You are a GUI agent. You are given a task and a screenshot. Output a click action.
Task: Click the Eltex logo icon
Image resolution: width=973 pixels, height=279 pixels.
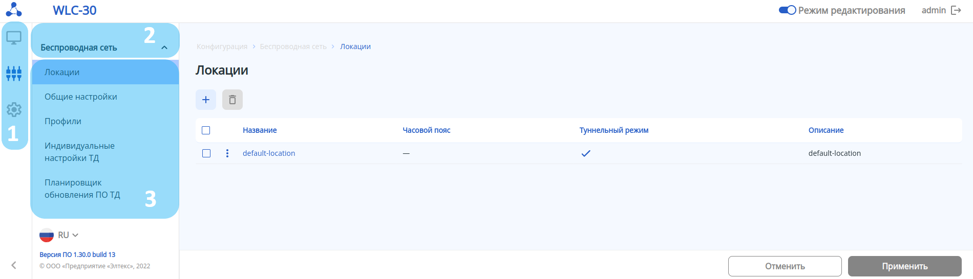click(14, 10)
